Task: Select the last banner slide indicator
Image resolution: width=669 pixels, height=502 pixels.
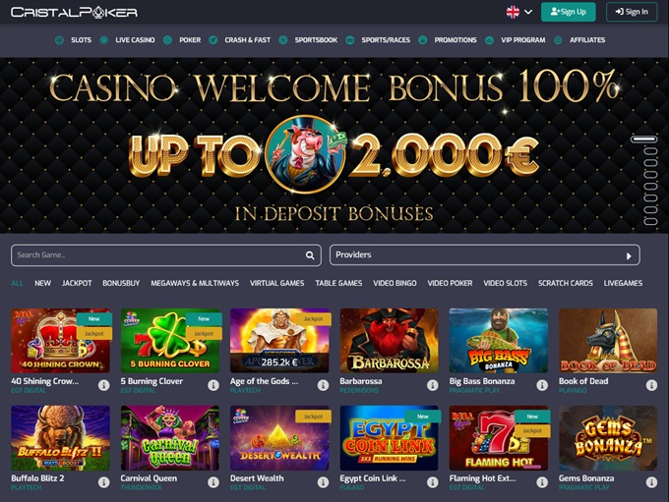Action: click(650, 222)
